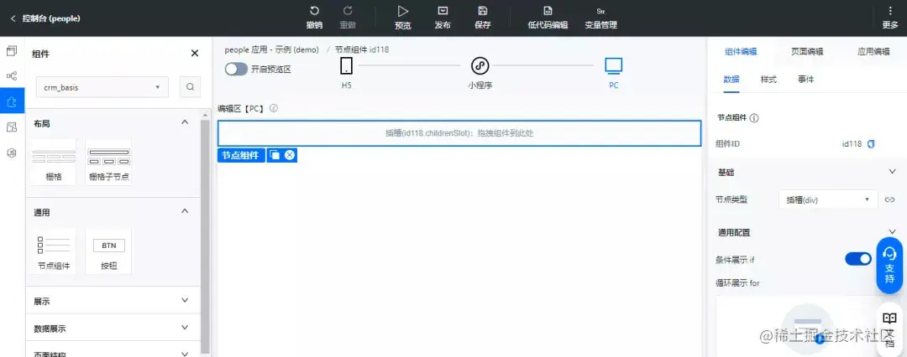Collapse the 通用 section
Image resolution: width=907 pixels, height=357 pixels.
[x=185, y=211]
